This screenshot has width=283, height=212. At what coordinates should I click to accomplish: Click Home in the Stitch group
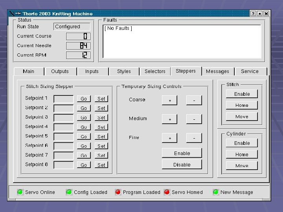pos(242,105)
